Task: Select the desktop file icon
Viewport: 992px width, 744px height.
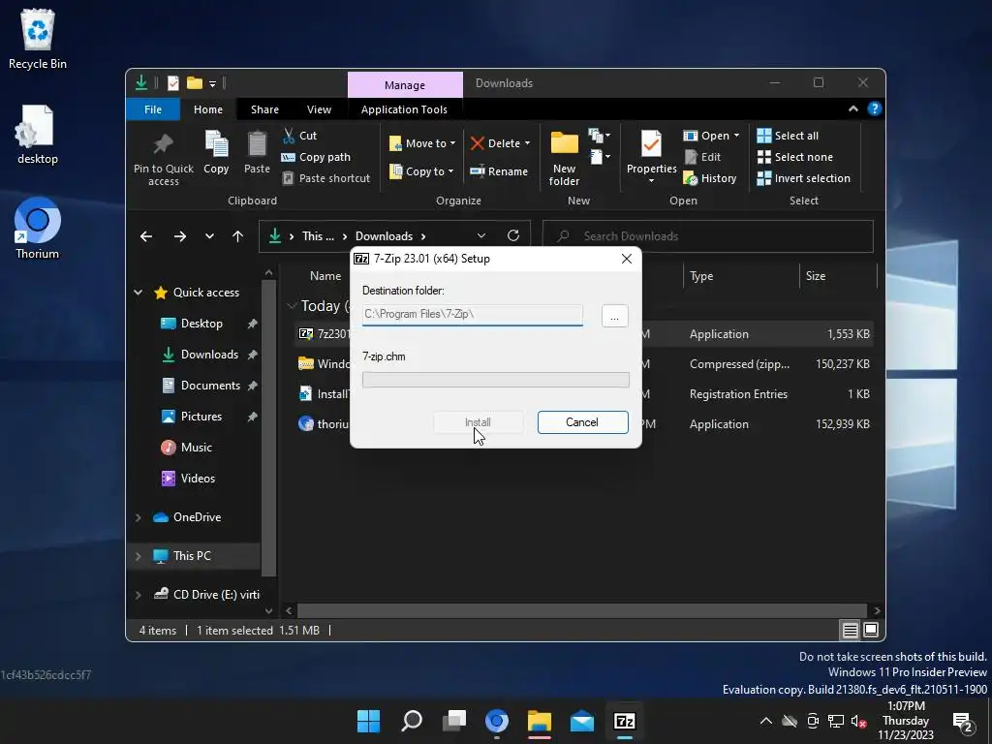Action: click(x=38, y=135)
